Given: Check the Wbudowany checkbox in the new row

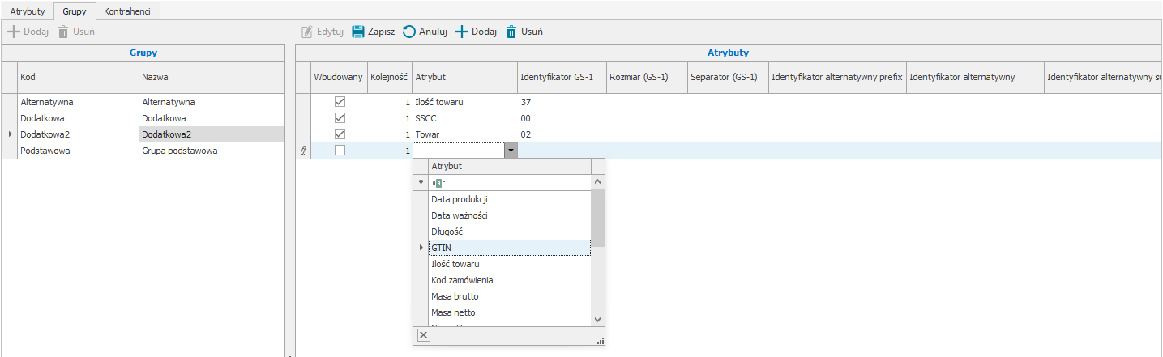Looking at the screenshot, I should 340,151.
